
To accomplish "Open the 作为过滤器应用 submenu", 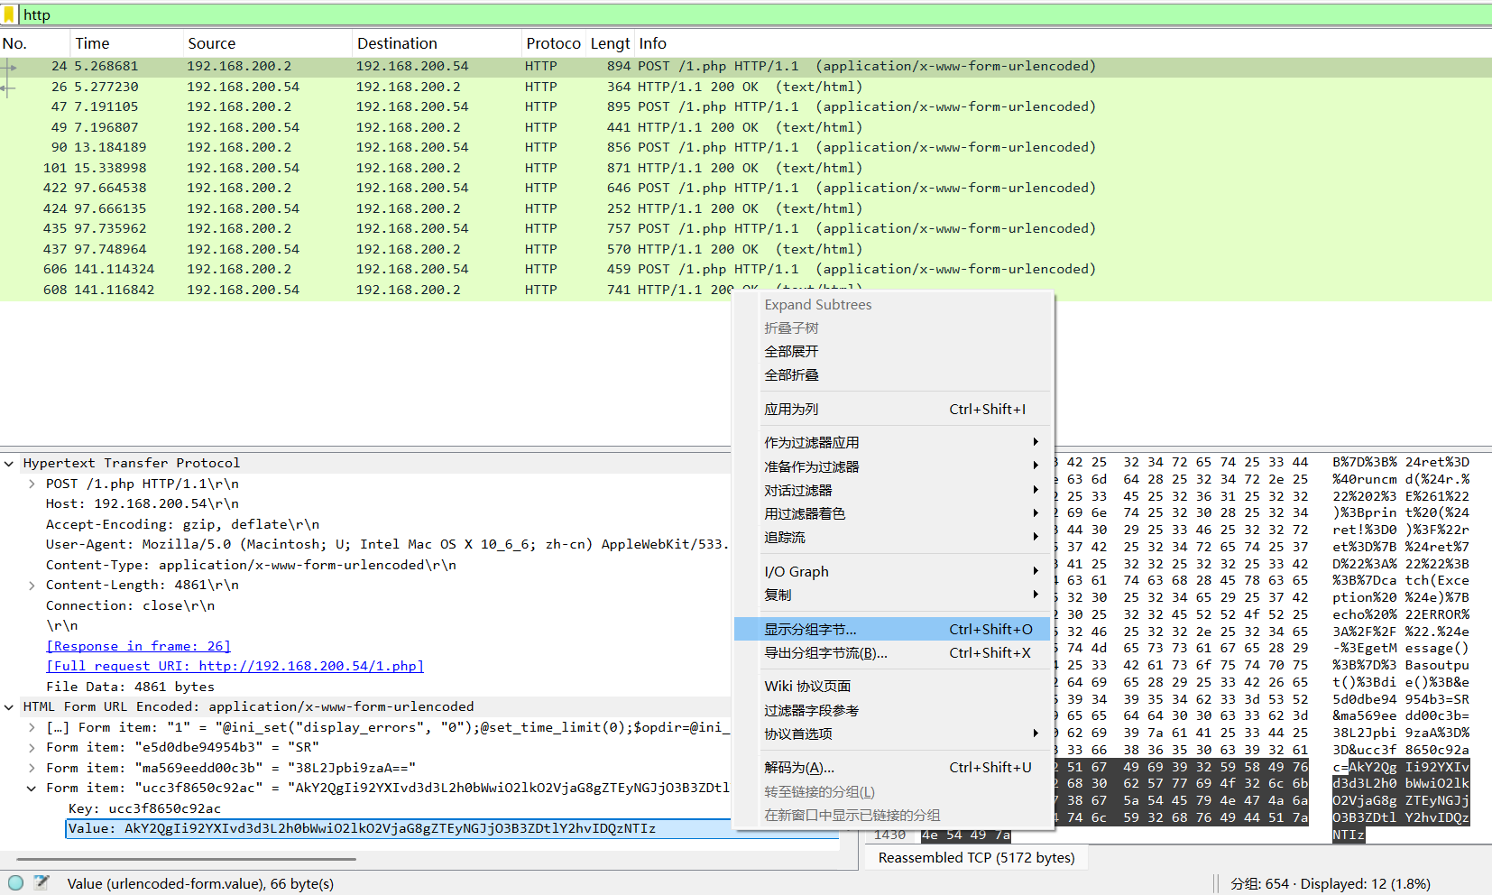I will tap(893, 443).
